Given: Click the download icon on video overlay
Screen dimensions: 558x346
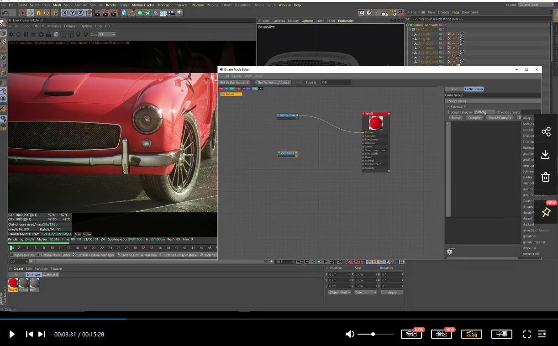Looking at the screenshot, I should click(546, 154).
